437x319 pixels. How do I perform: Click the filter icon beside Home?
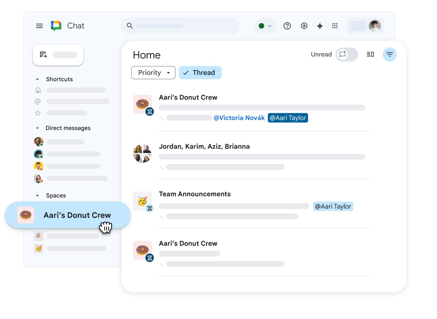[389, 55]
